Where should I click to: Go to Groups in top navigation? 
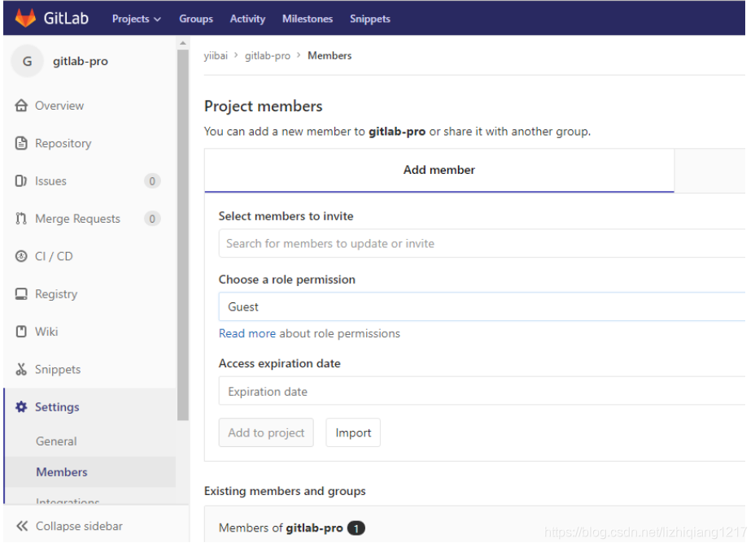(x=196, y=19)
